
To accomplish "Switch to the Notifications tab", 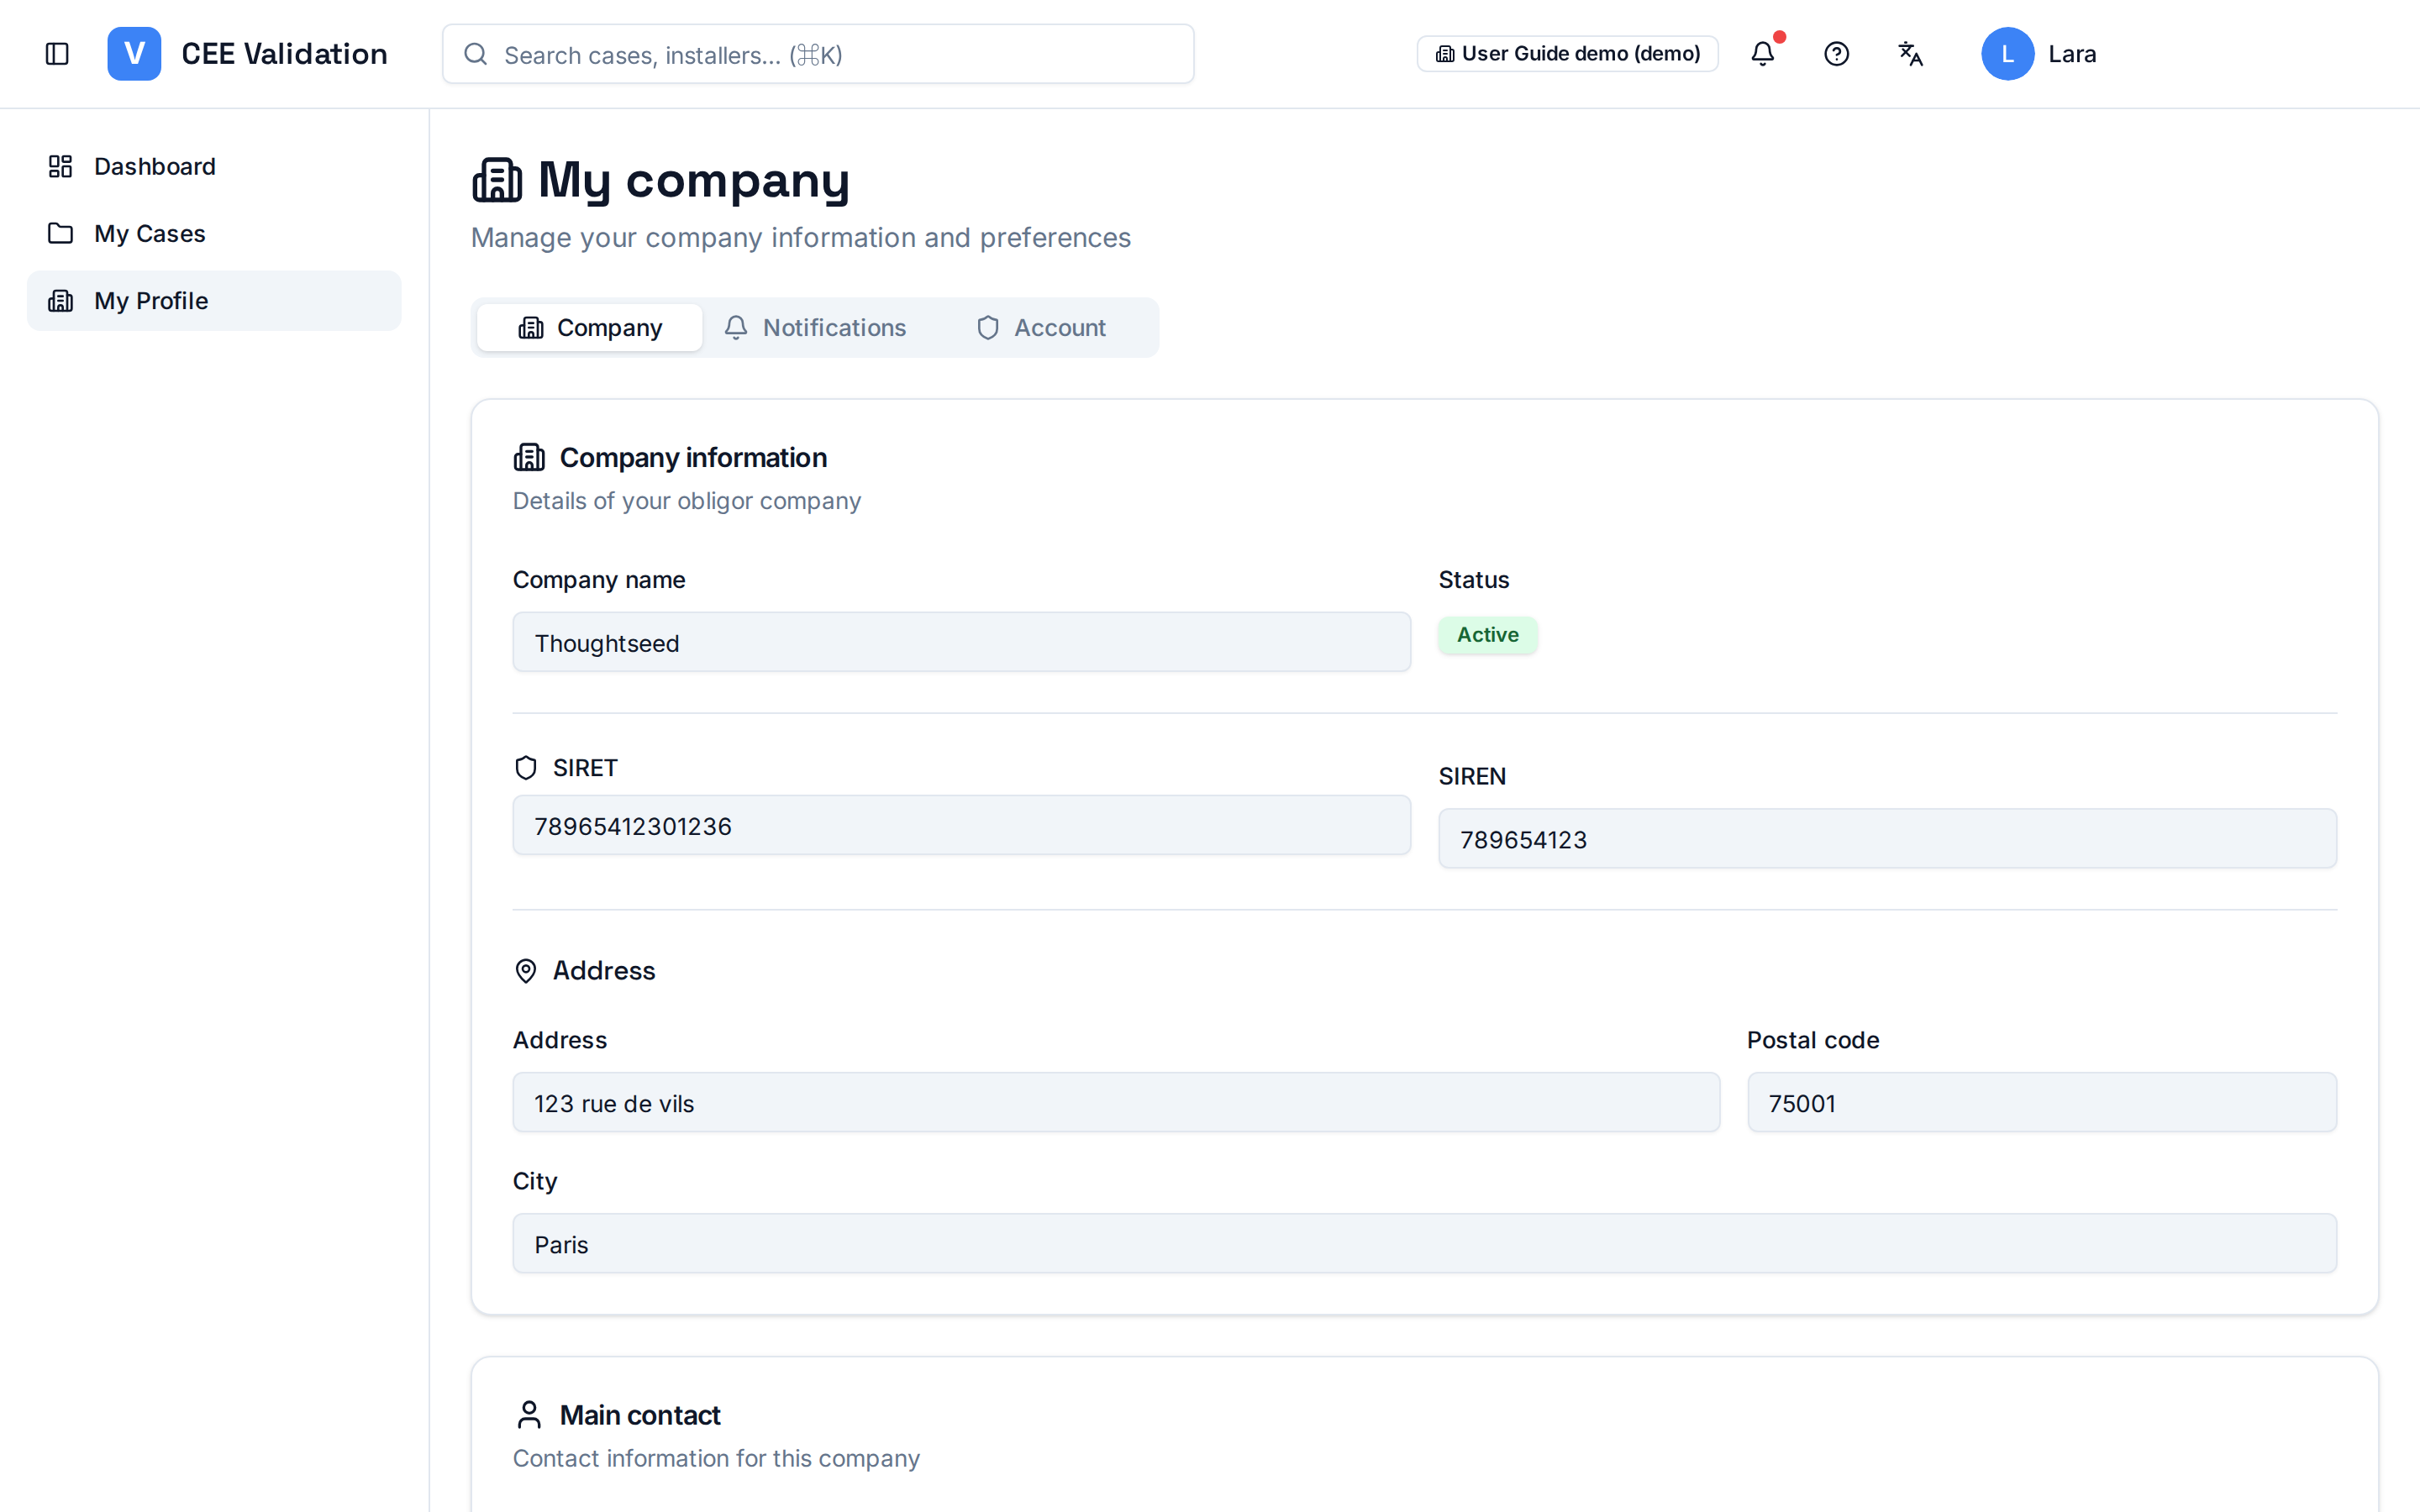I will click(815, 327).
